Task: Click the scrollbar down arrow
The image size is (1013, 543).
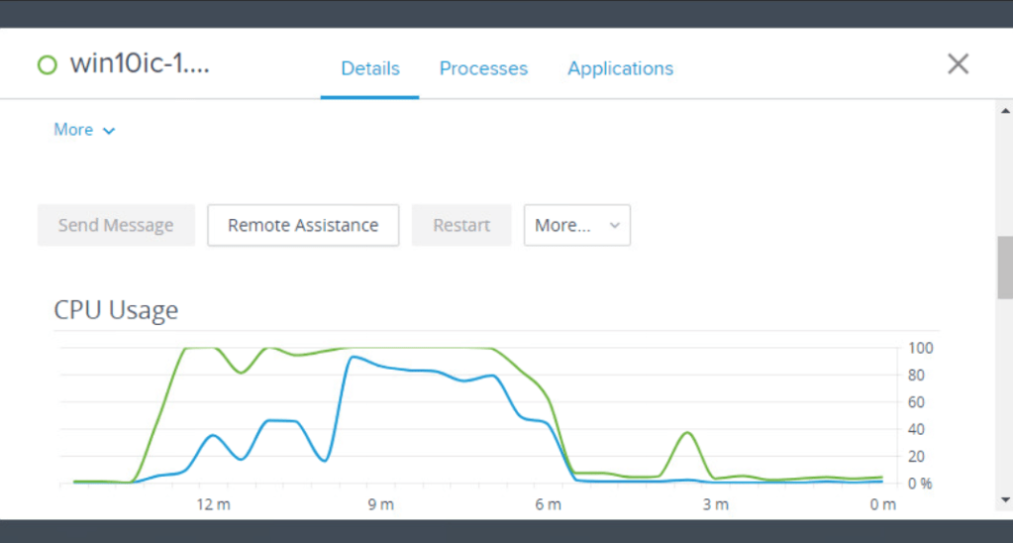Action: [x=1004, y=499]
